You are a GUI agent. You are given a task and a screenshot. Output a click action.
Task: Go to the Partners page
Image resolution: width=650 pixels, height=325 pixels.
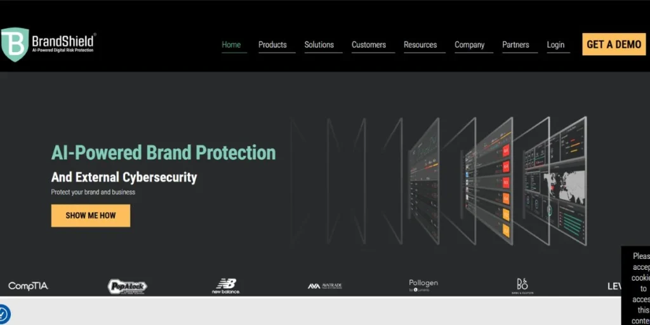(x=515, y=45)
